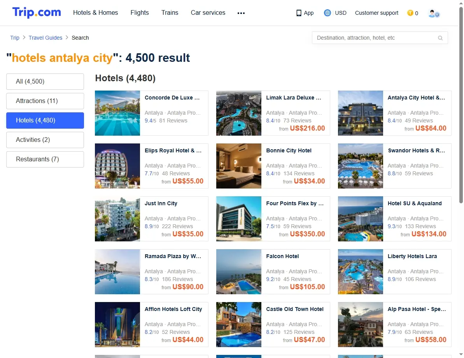Focus the destination search field

pyautogui.click(x=380, y=38)
